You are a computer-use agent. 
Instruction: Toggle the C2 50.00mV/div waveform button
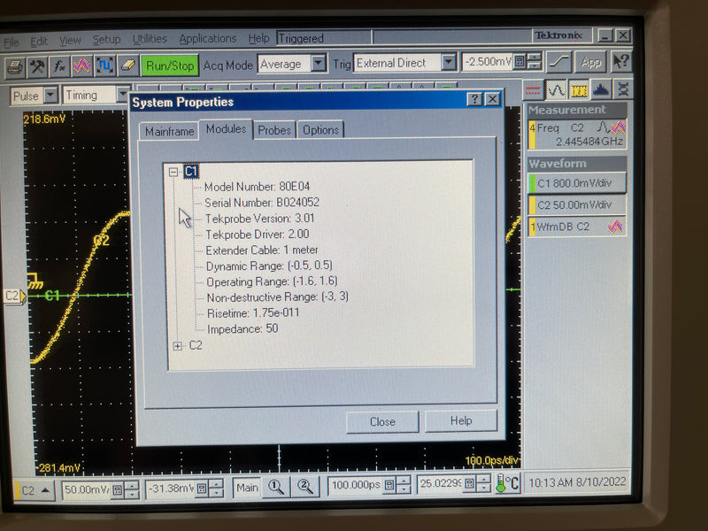click(577, 205)
